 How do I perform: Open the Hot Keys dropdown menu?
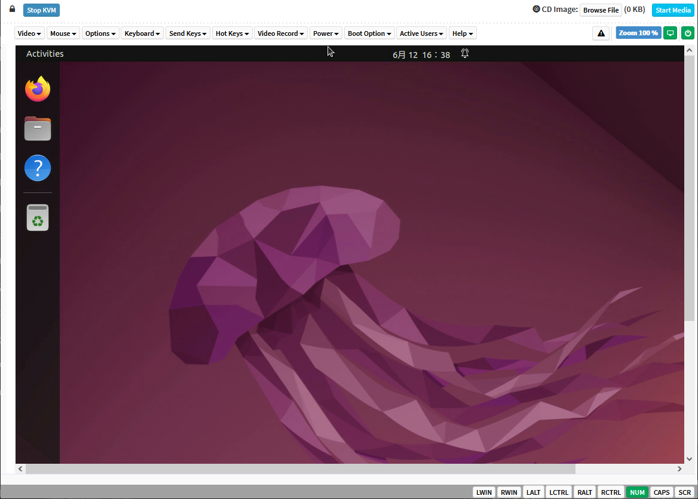point(232,33)
